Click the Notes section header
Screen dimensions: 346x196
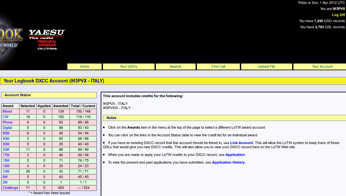(224, 118)
